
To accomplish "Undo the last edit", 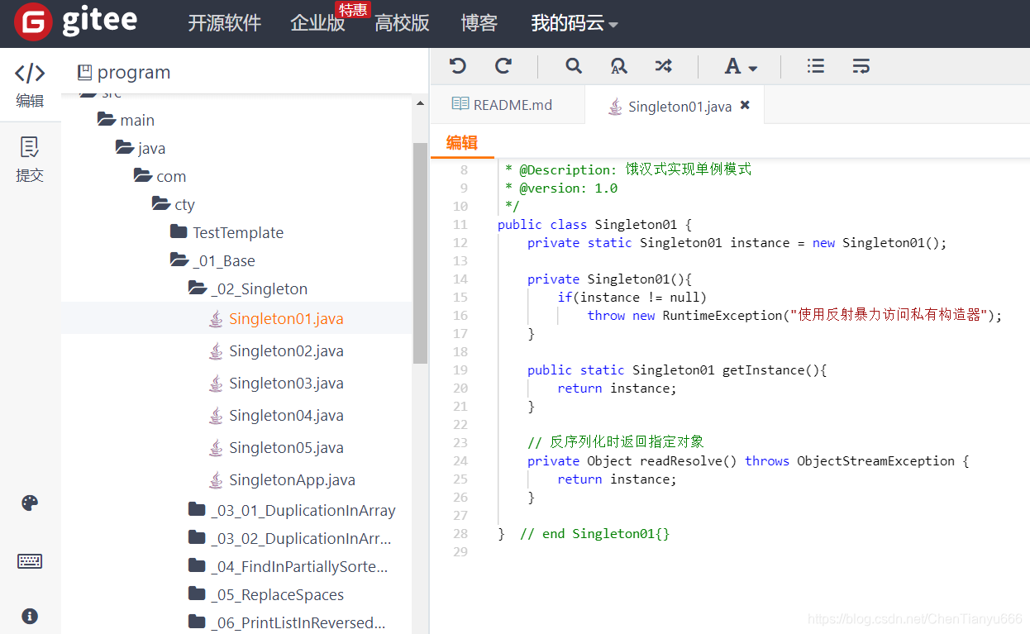I will click(457, 66).
